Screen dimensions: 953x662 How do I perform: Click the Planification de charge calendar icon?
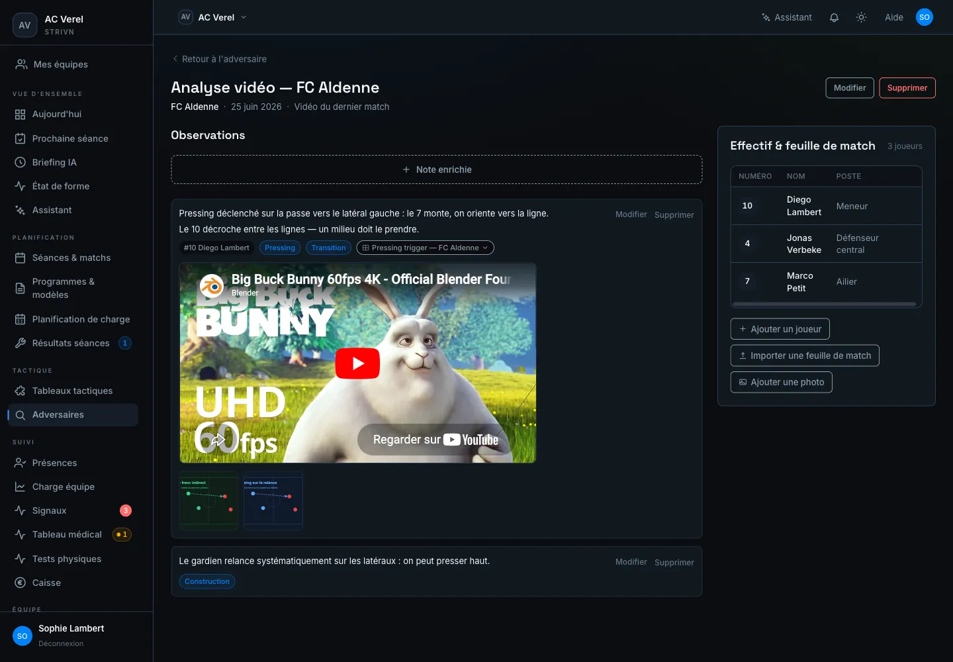coord(21,319)
